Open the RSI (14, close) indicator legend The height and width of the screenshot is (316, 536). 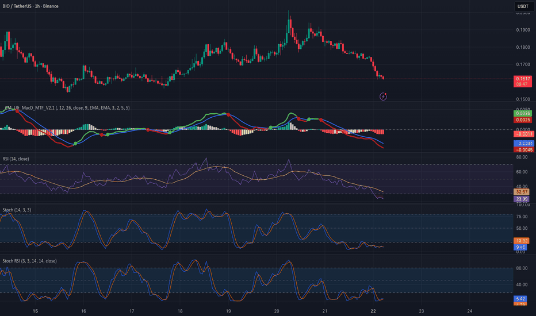click(x=16, y=159)
